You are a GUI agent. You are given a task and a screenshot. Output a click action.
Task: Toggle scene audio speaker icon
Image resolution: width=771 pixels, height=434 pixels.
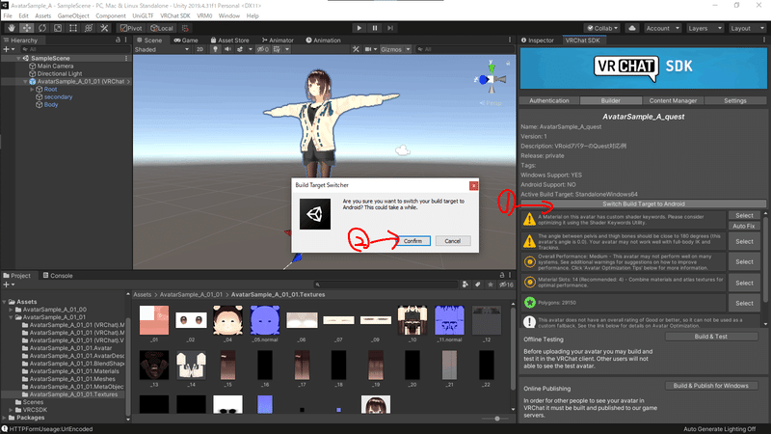pos(227,49)
